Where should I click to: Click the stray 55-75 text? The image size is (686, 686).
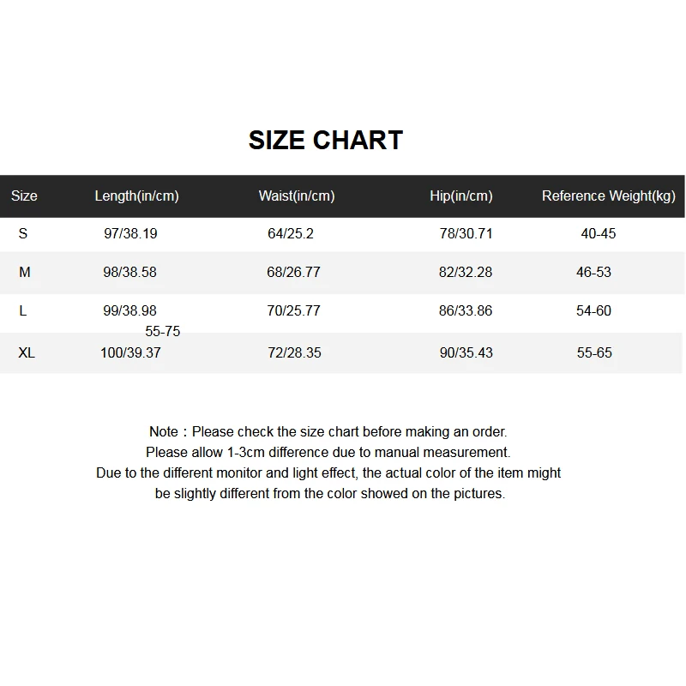pos(162,331)
